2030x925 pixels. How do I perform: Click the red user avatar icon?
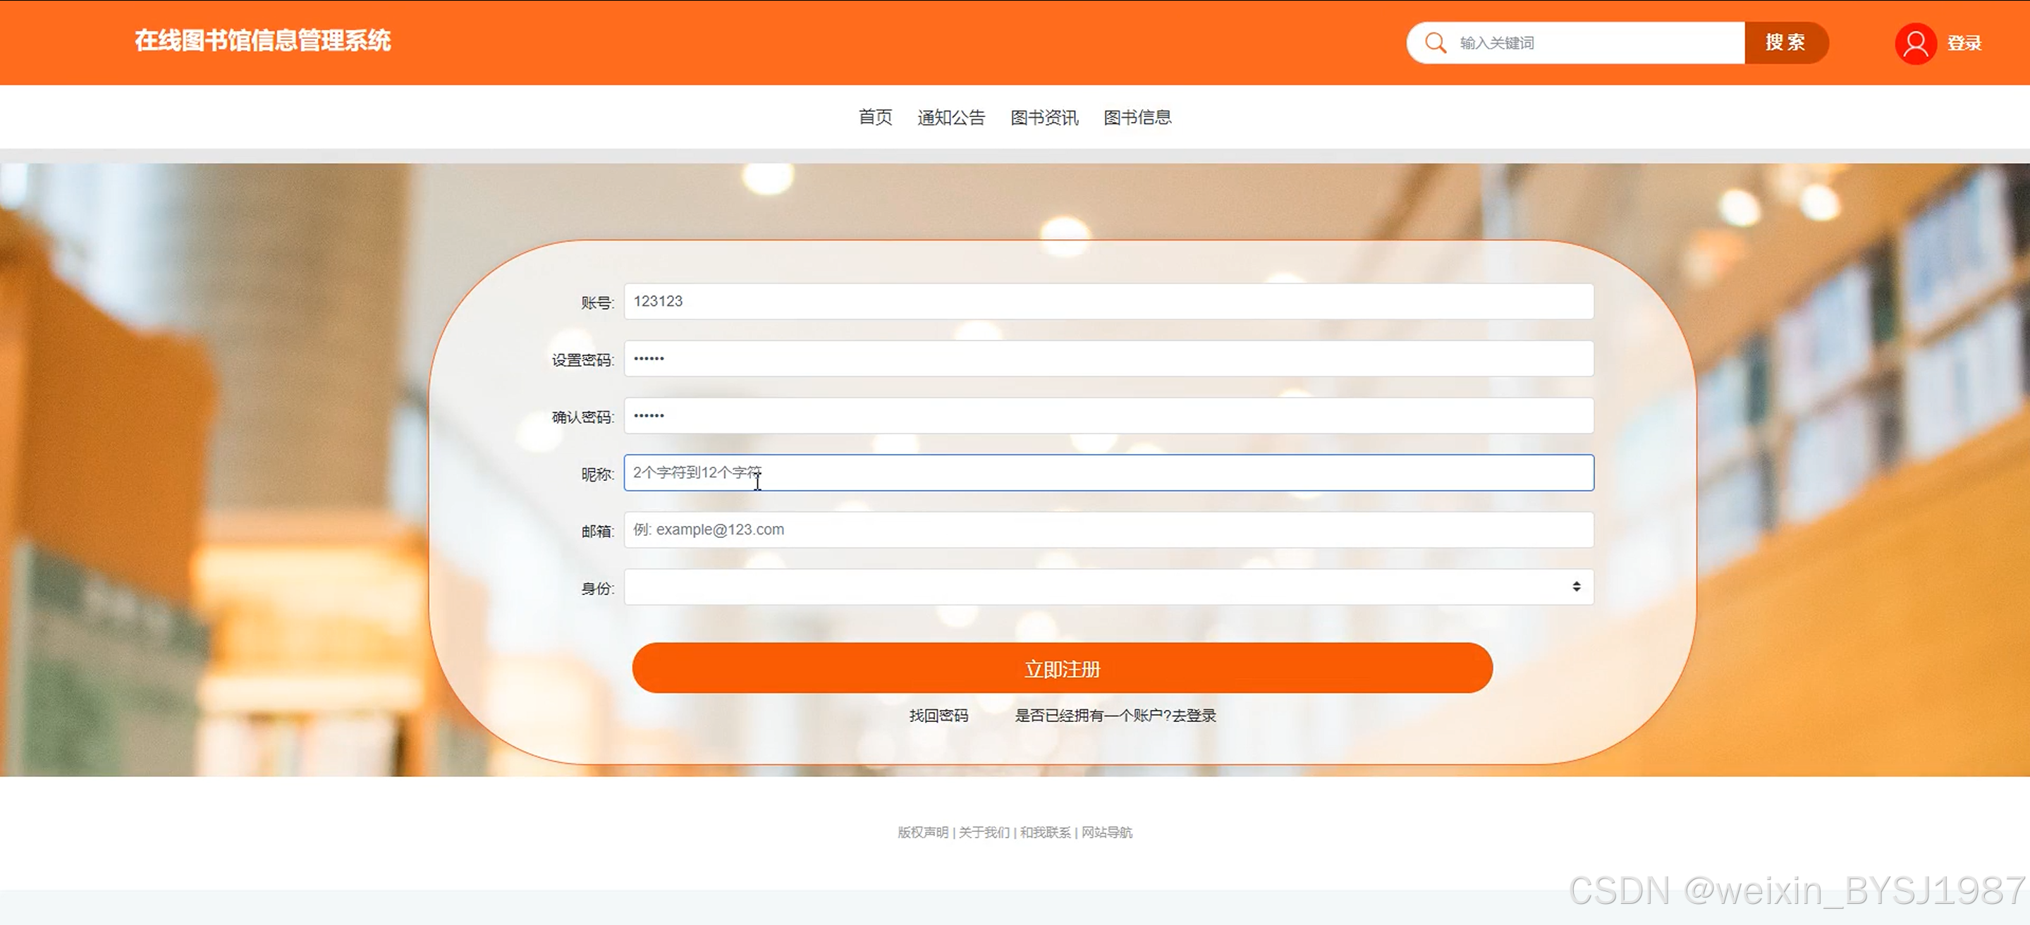1916,43
